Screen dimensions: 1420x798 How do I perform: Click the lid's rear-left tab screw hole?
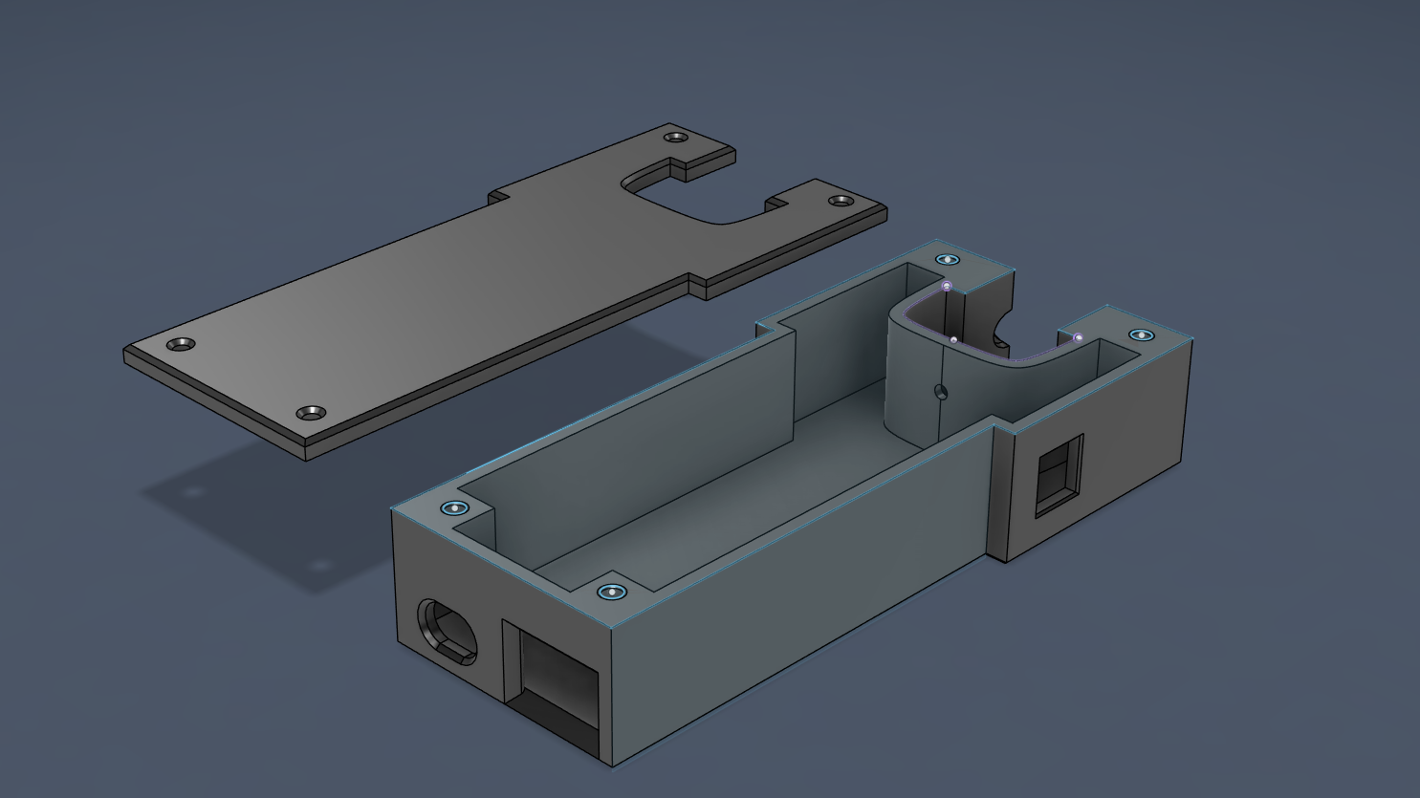676,137
